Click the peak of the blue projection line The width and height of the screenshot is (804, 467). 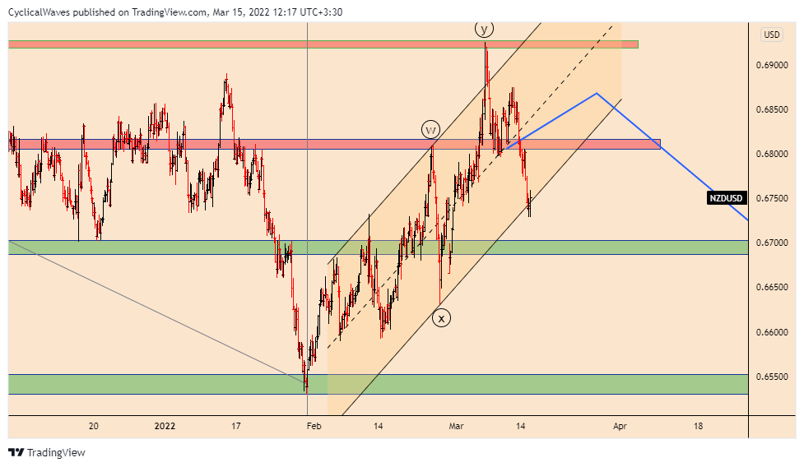pos(597,93)
